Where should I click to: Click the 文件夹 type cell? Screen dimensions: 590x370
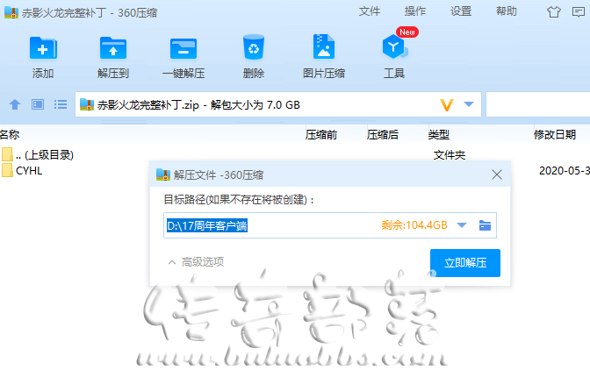(x=450, y=155)
